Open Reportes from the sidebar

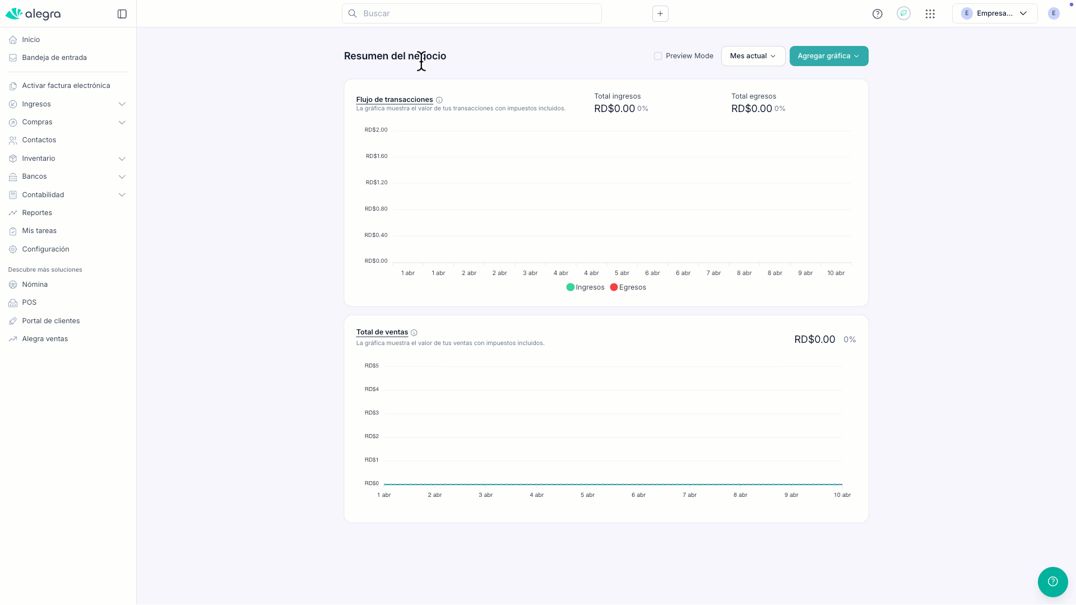tap(37, 213)
